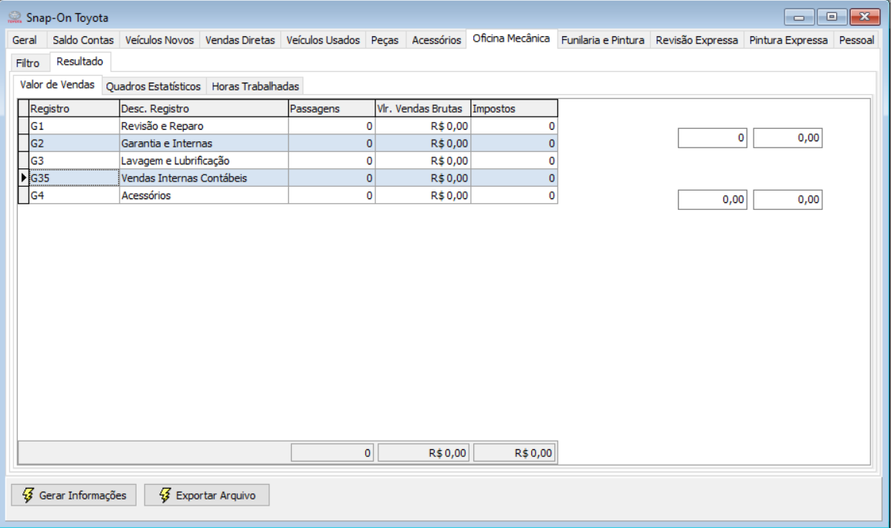Select the Valor de Vendas tab
Image resolution: width=891 pixels, height=528 pixels.
point(57,85)
